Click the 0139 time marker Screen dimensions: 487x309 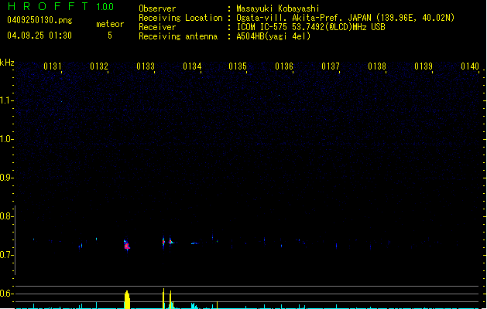click(x=424, y=66)
